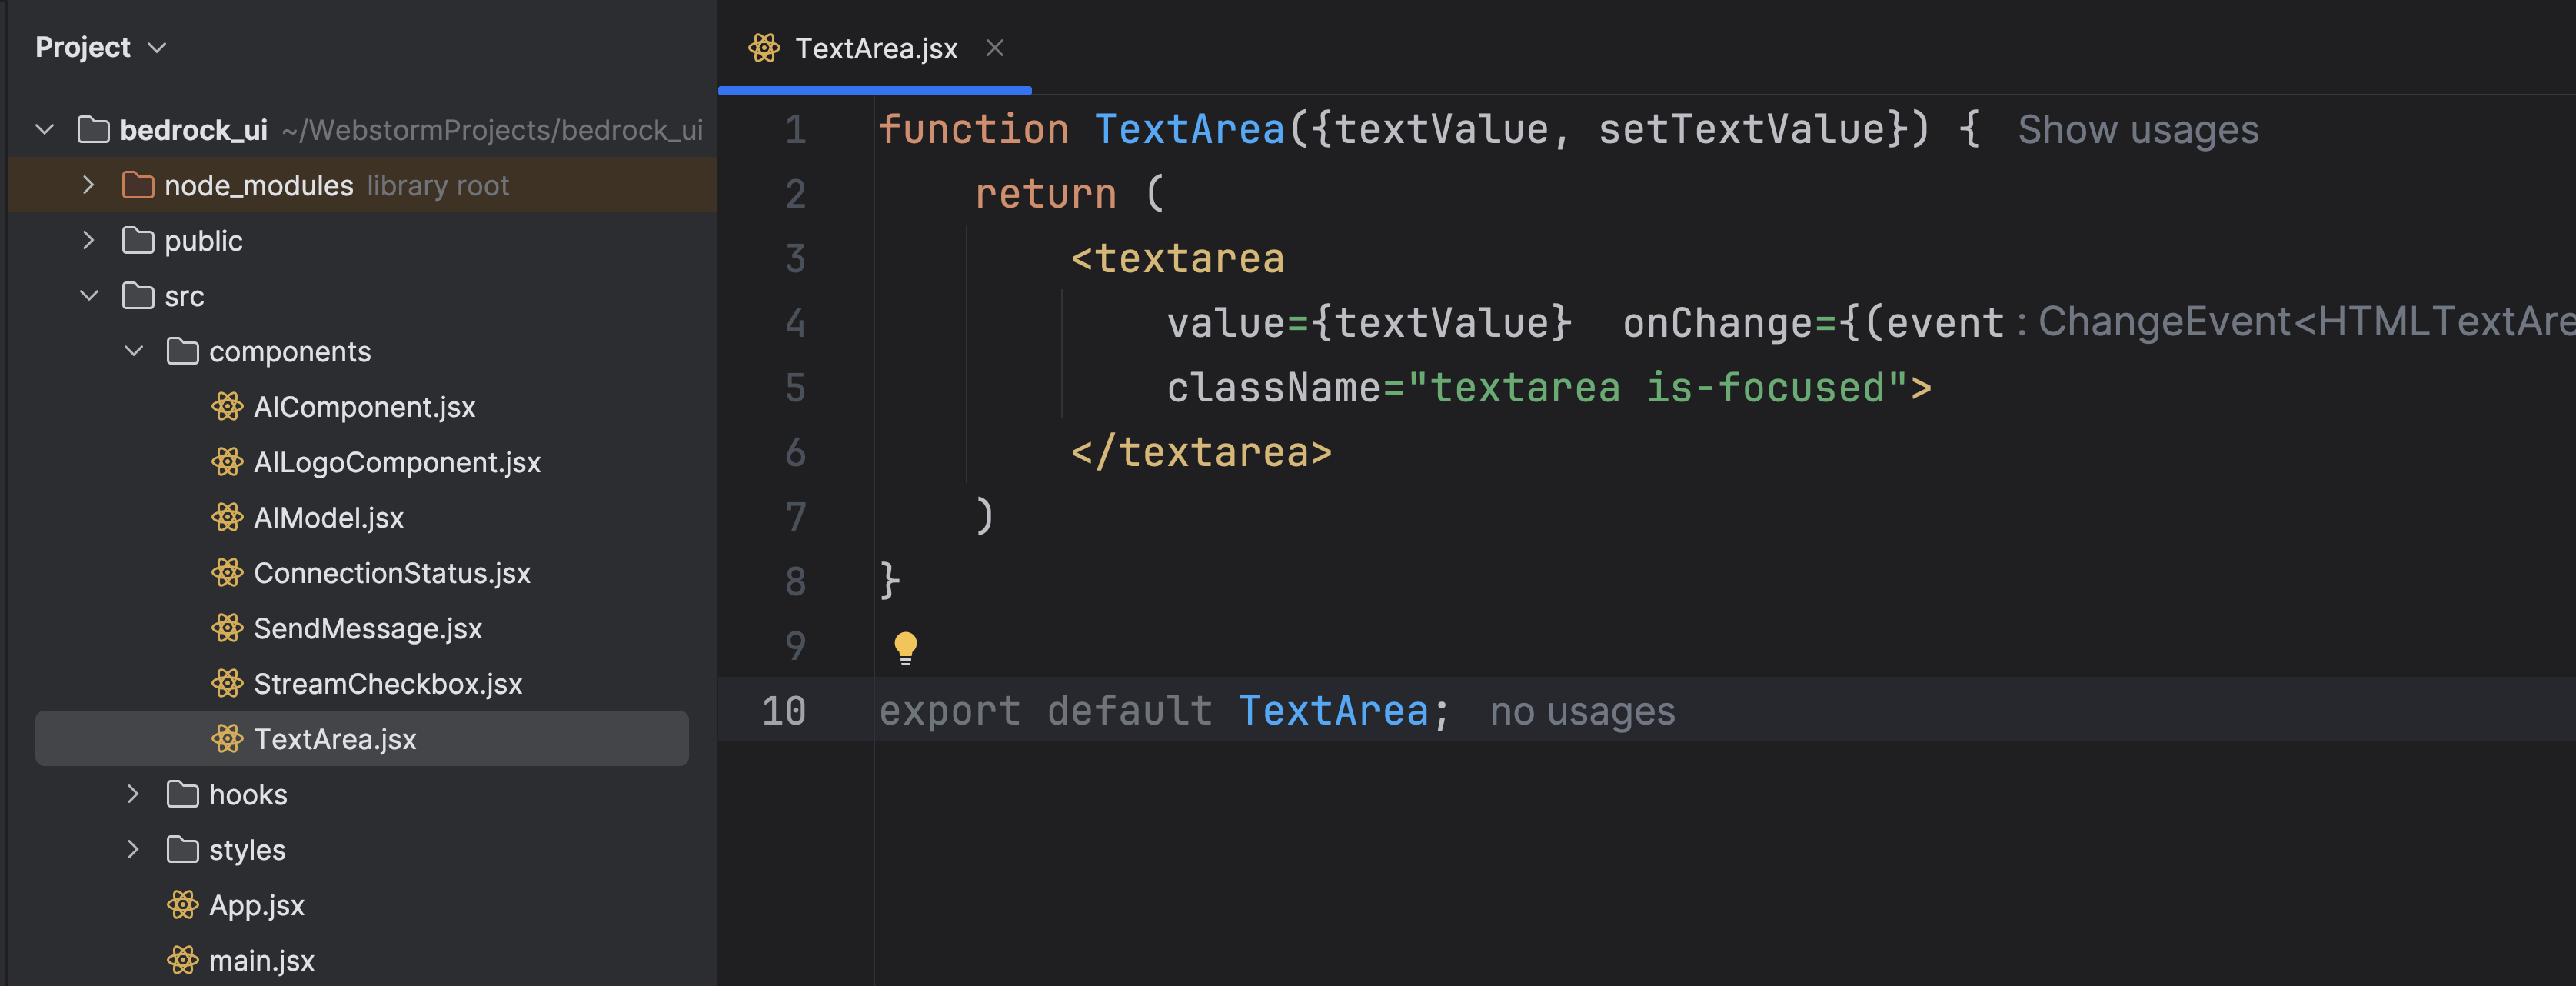Viewport: 2576px width, 986px height.
Task: Click the React icon beside AIComponent.jsx
Action: tap(227, 407)
